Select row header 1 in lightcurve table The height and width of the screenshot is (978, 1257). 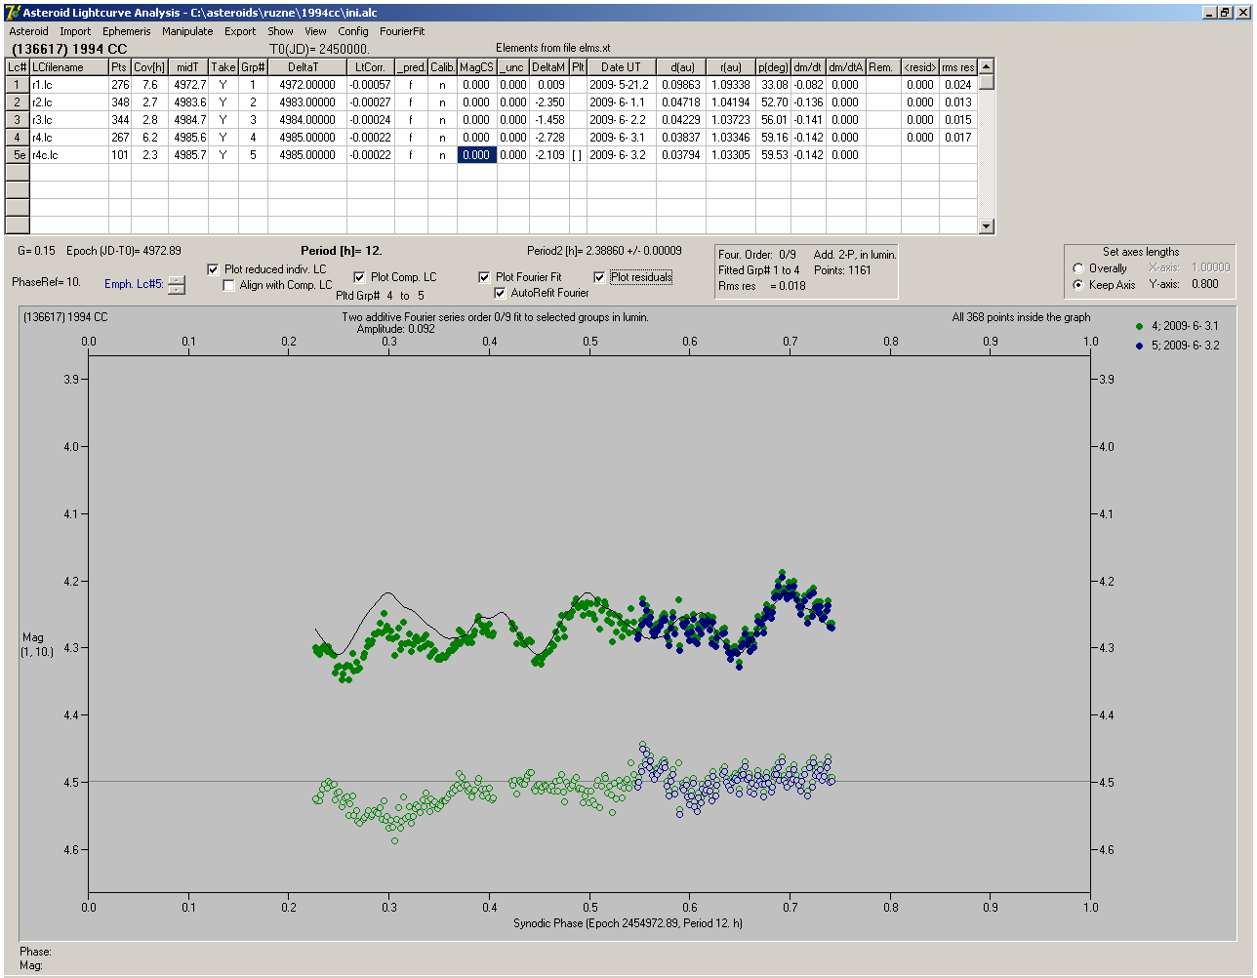[18, 85]
